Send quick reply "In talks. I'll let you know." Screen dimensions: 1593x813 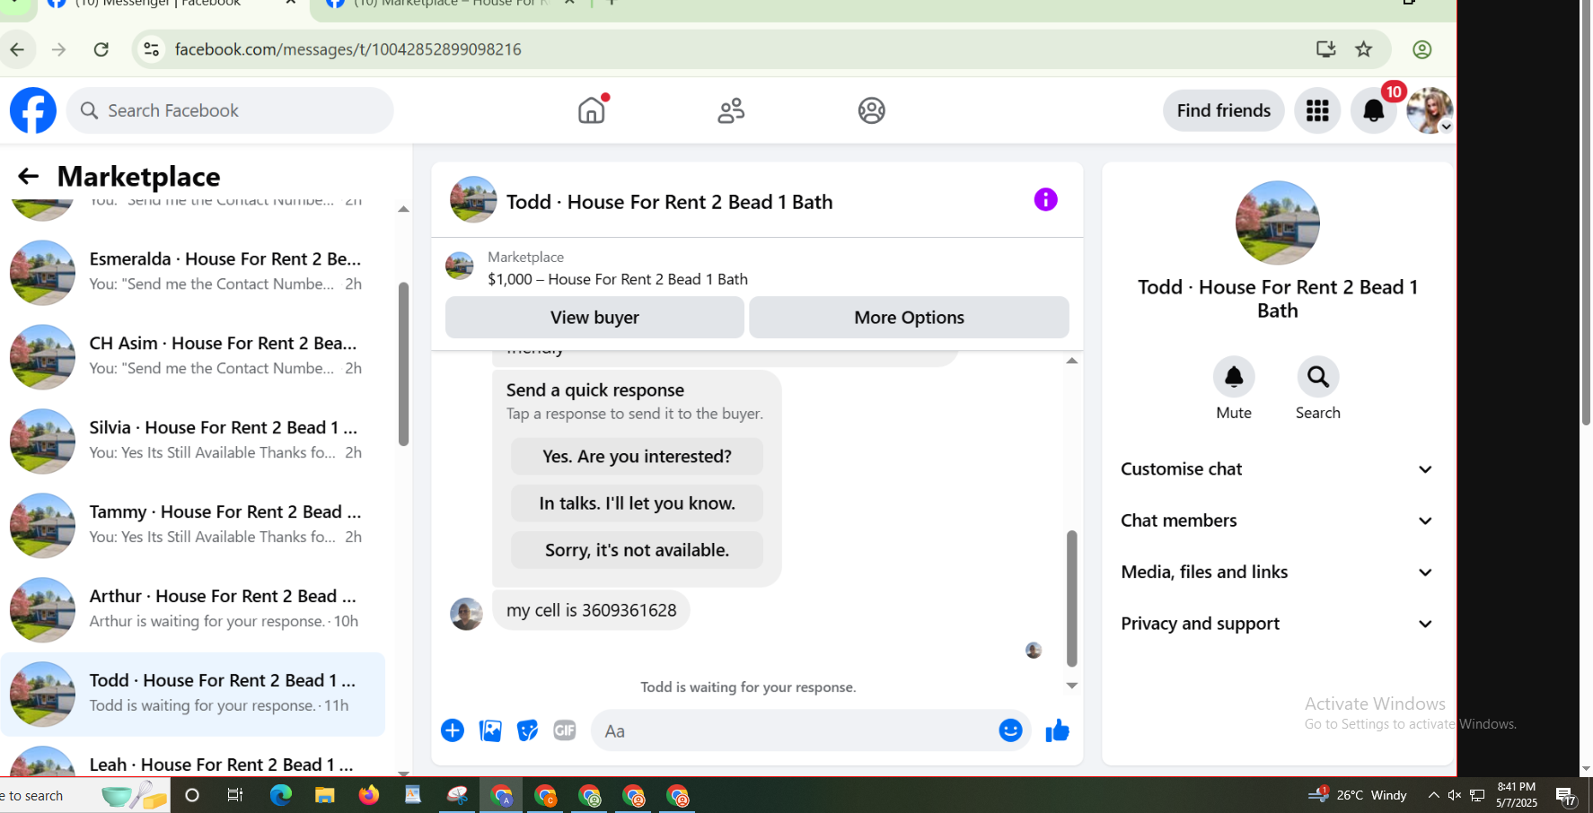click(637, 503)
